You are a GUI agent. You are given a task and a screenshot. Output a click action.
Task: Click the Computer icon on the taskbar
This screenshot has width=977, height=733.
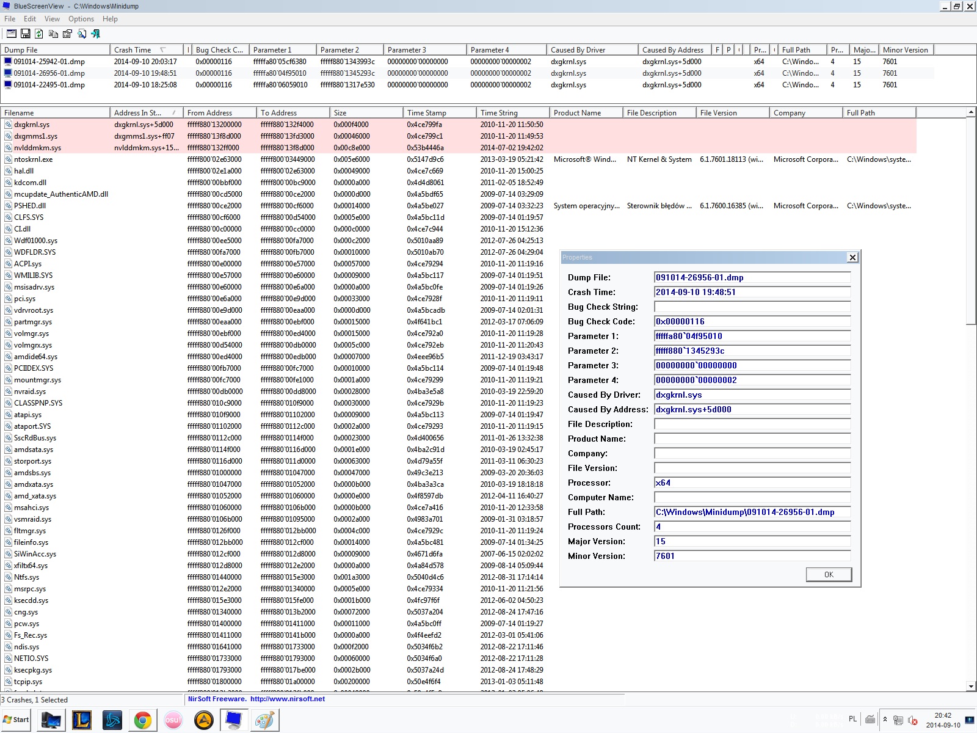[51, 720]
